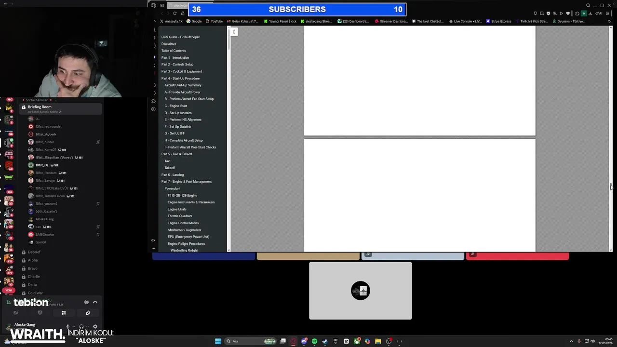Disconnect from the Discord voice channel
The height and width of the screenshot is (347, 617).
pos(95,302)
